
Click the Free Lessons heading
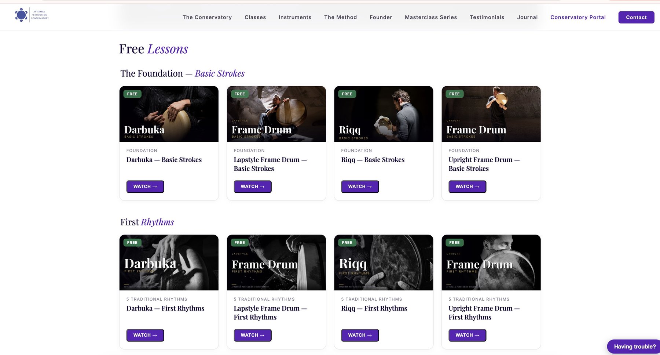click(x=154, y=49)
